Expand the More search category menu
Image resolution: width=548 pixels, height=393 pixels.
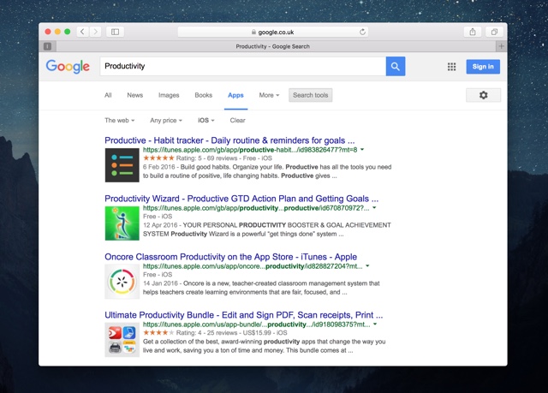pyautogui.click(x=269, y=95)
